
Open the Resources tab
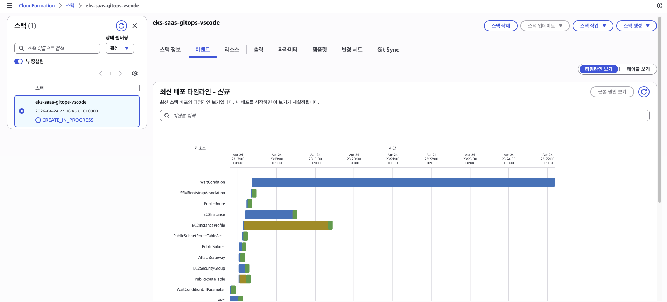coord(232,50)
